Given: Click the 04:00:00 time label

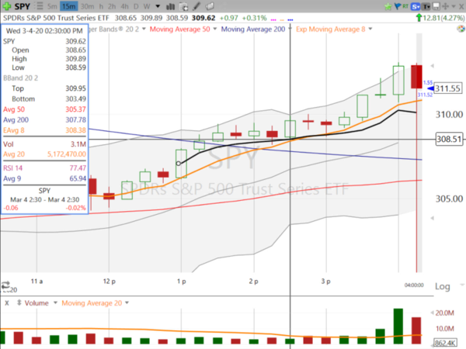Looking at the screenshot, I should point(414,285).
